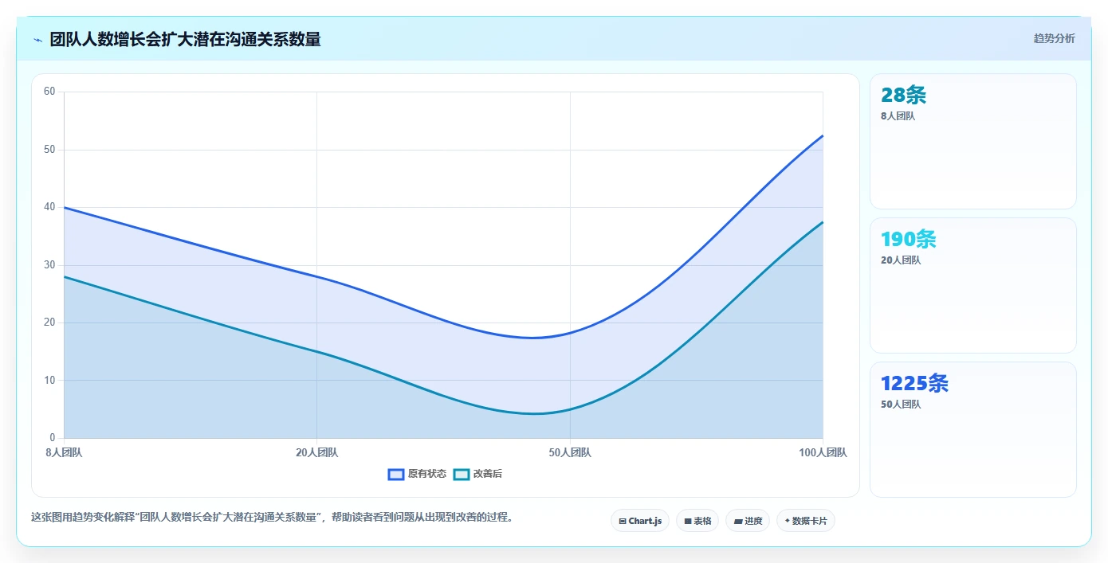Click the y-axis value 60
1108x563 pixels.
tap(49, 92)
